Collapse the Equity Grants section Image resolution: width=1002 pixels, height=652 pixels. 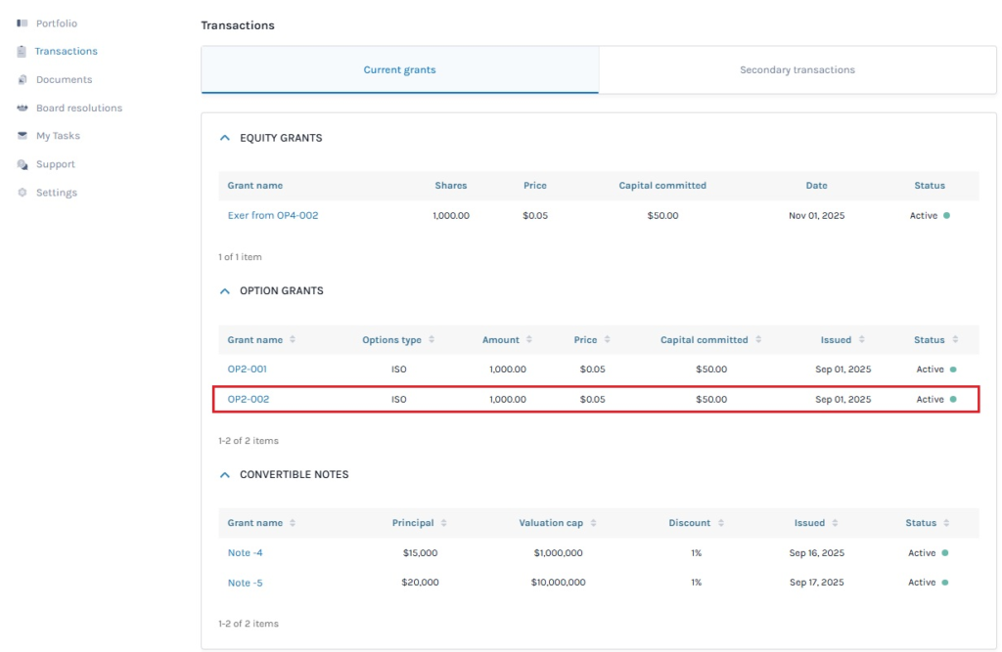[224, 139]
